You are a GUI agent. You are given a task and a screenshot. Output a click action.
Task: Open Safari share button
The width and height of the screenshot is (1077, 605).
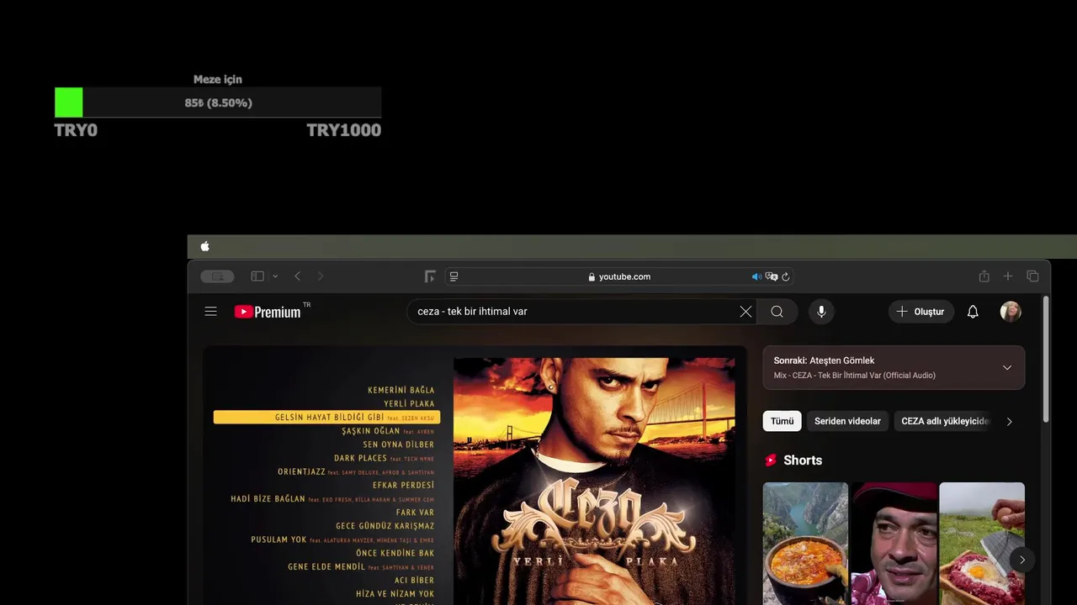[984, 276]
